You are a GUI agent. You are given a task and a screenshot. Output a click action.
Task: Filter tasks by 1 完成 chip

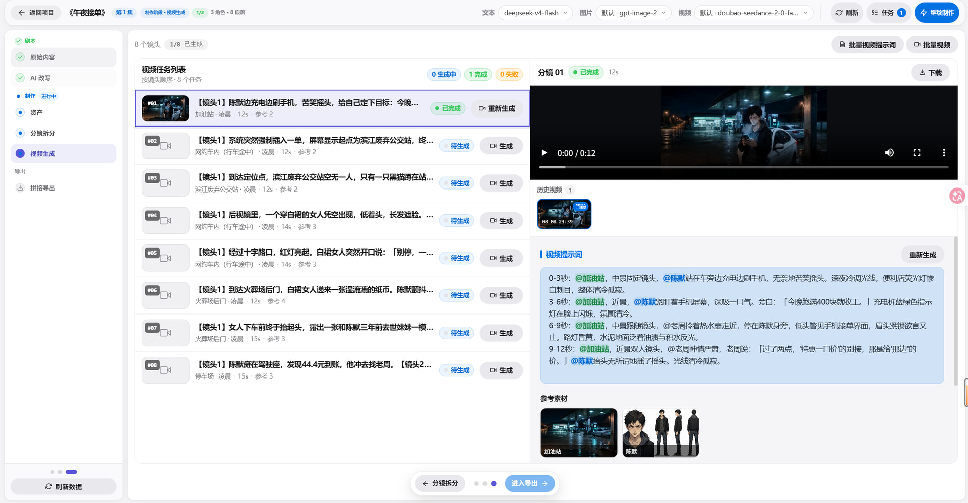(x=478, y=74)
